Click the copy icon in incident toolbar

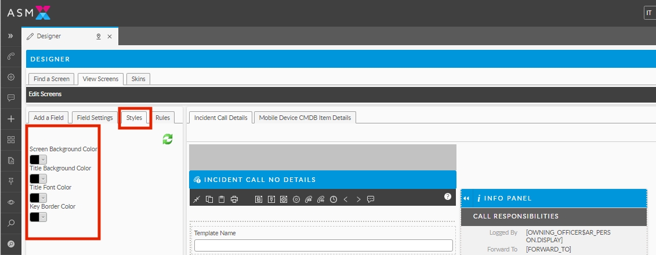tap(209, 199)
